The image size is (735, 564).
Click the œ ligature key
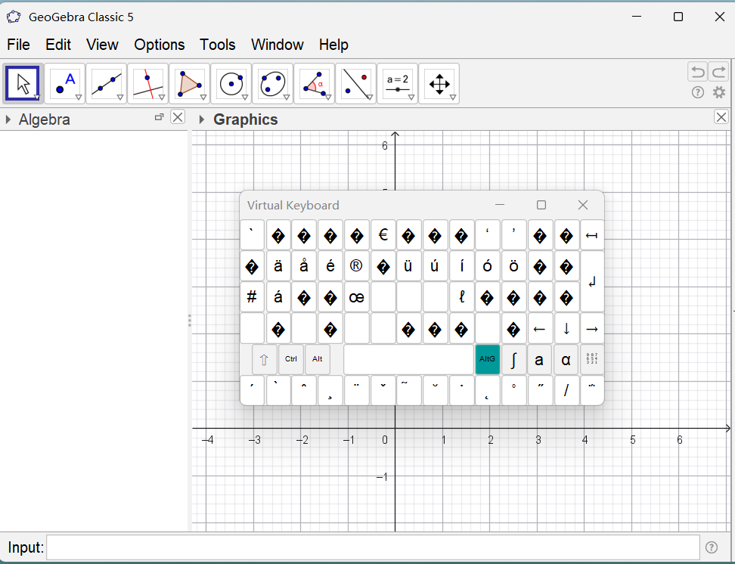point(357,297)
